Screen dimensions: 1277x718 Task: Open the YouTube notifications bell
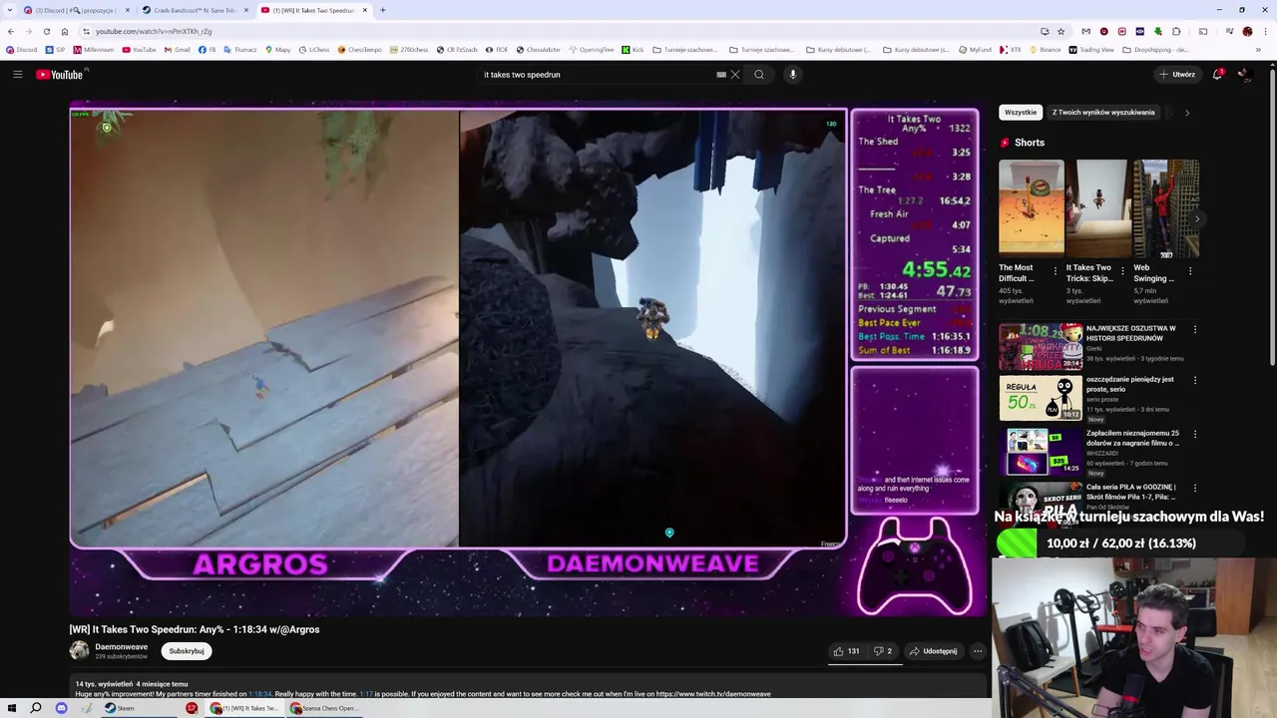[x=1217, y=74]
